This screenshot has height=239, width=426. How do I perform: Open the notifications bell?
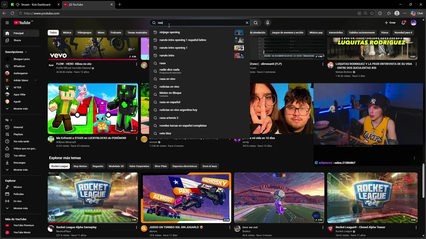point(403,23)
